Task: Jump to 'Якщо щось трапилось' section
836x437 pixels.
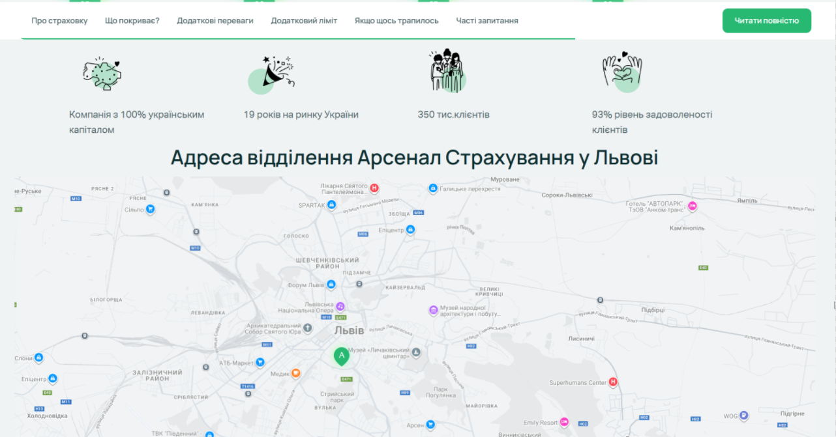Action: pos(396,21)
